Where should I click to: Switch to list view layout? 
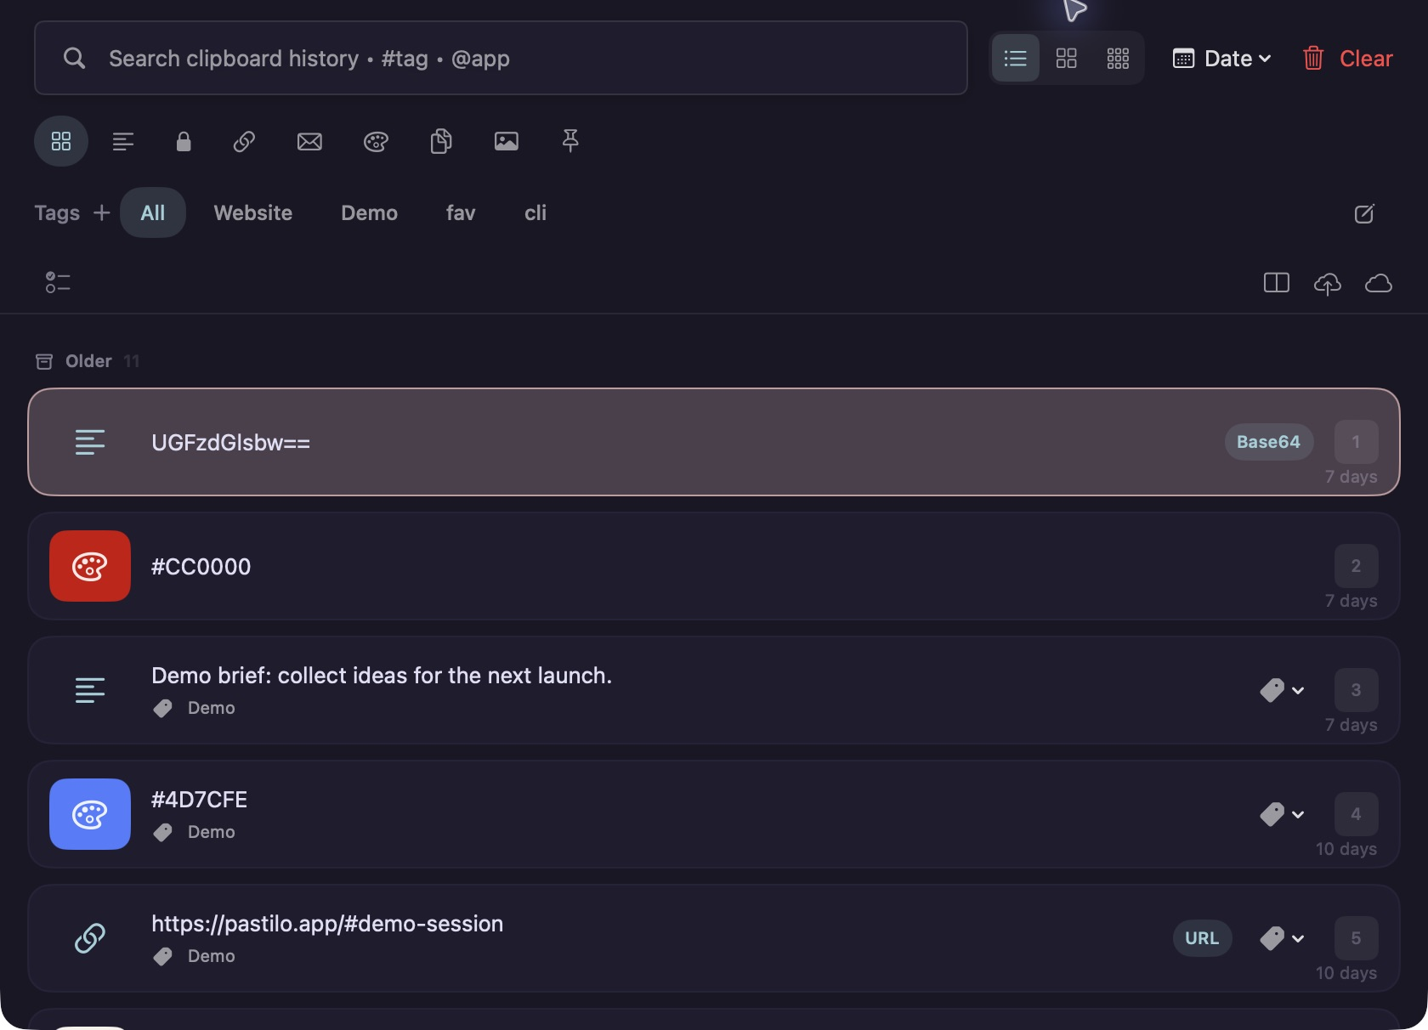1015,59
